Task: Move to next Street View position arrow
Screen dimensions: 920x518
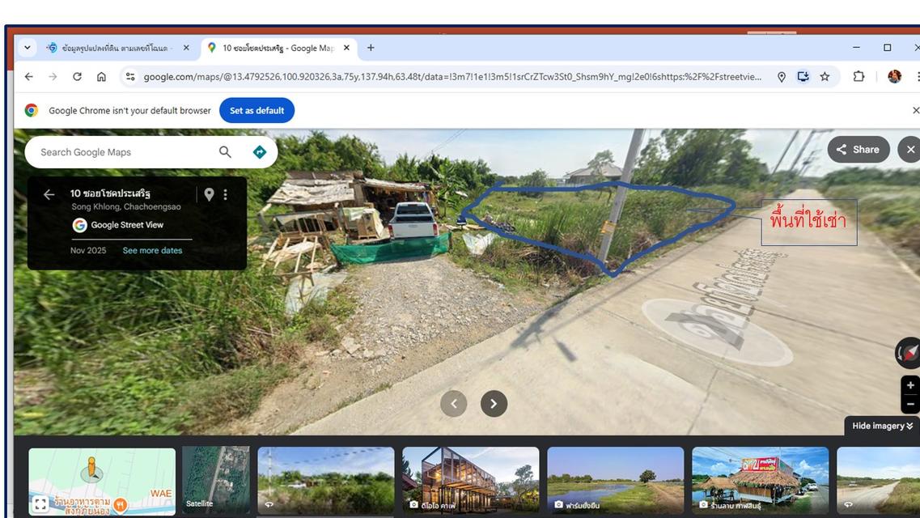Action: click(x=494, y=404)
